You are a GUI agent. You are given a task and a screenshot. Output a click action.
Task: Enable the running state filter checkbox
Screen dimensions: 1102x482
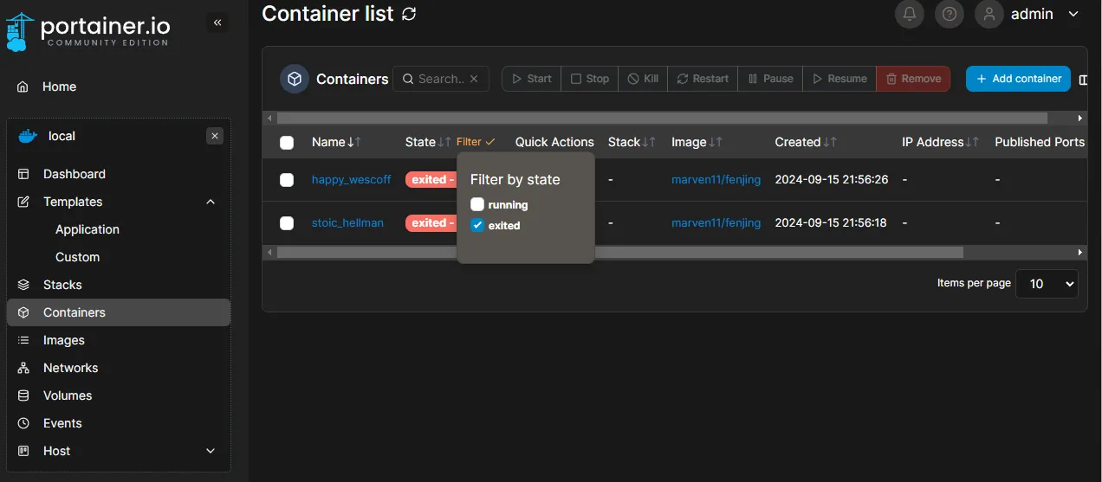click(x=477, y=205)
